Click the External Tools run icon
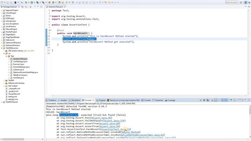Screen dimensions: 251x141 pyautogui.click(x=43, y=2)
